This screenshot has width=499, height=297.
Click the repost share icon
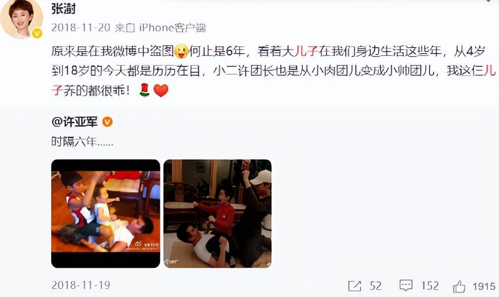(x=354, y=286)
